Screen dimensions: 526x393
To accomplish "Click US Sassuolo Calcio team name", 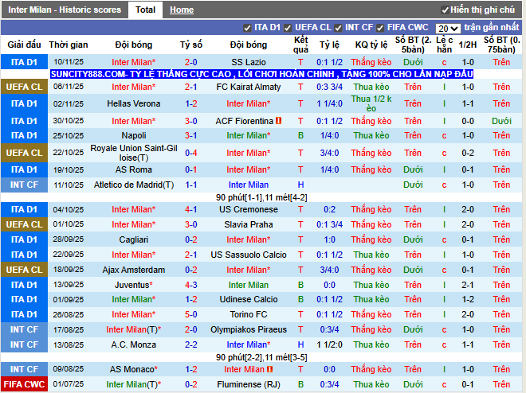I will pyautogui.click(x=249, y=255).
